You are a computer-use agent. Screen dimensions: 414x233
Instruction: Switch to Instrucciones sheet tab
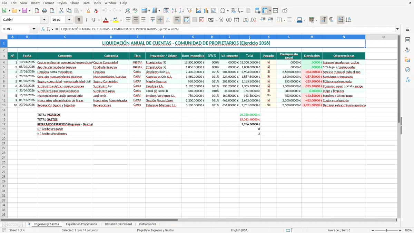click(x=147, y=224)
